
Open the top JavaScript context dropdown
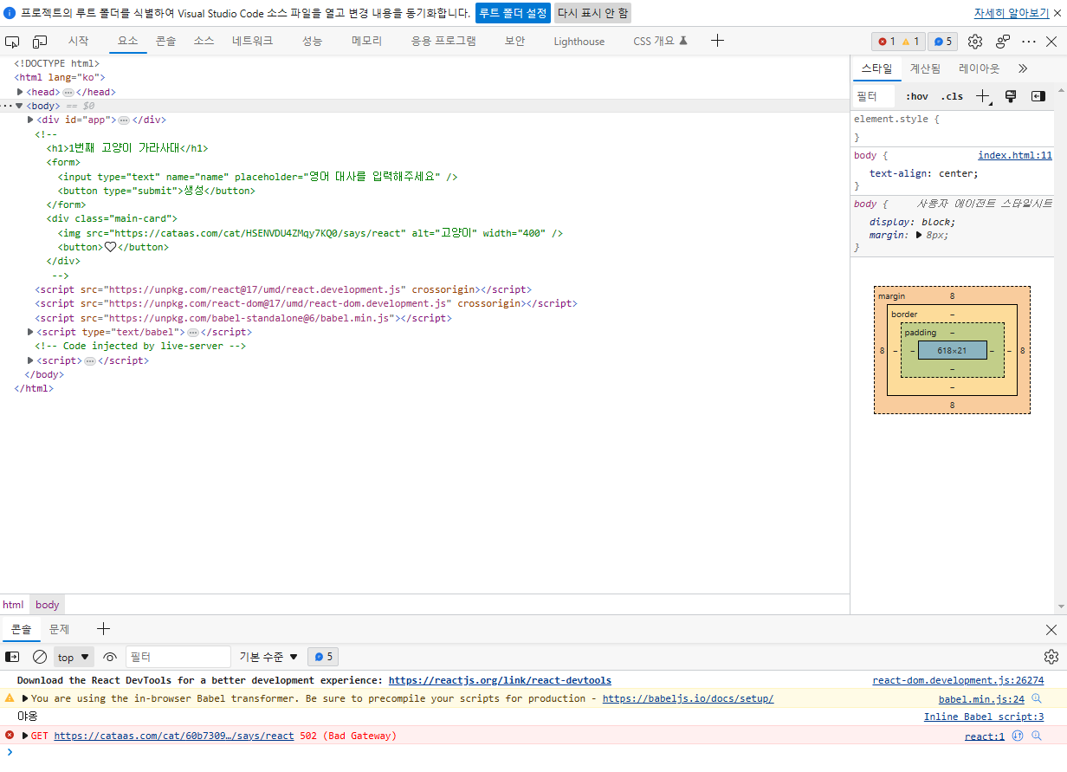pyautogui.click(x=74, y=657)
